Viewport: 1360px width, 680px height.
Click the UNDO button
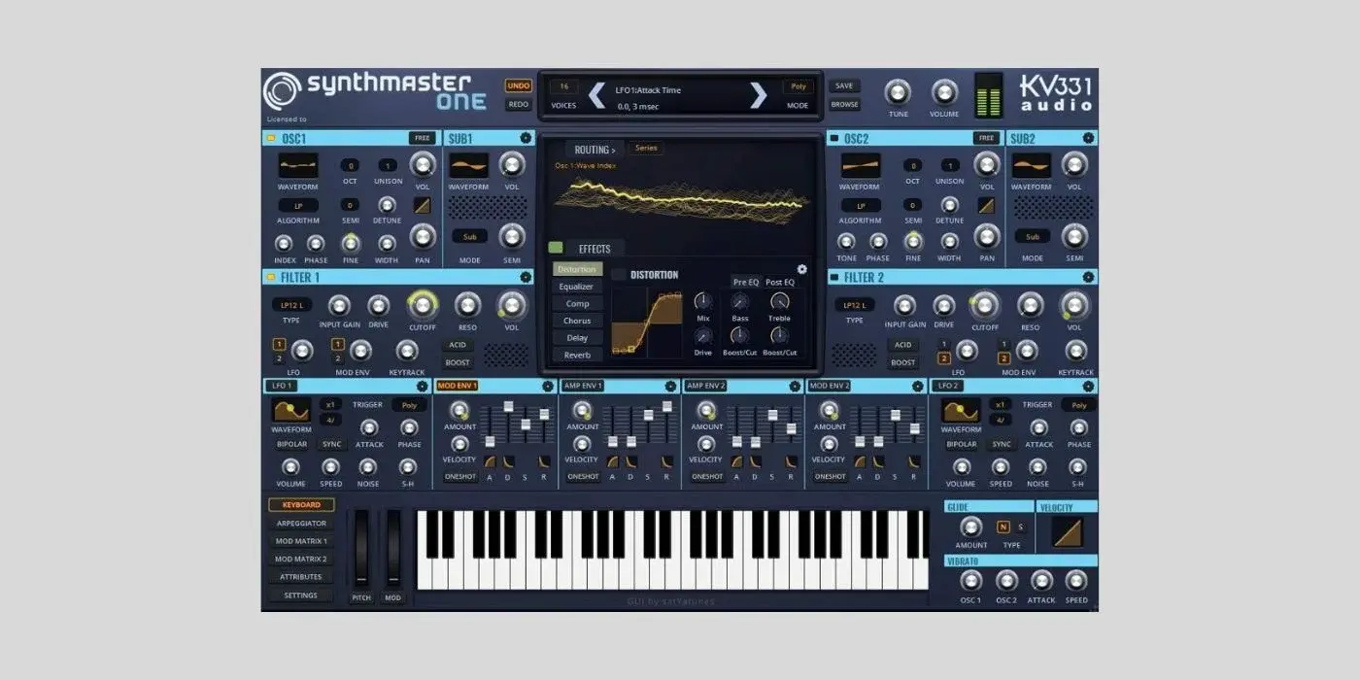tap(518, 85)
